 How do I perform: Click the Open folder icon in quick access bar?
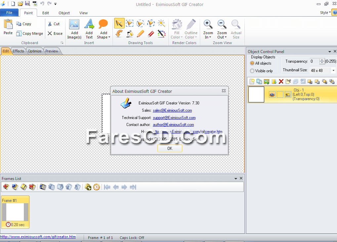click(21, 4)
